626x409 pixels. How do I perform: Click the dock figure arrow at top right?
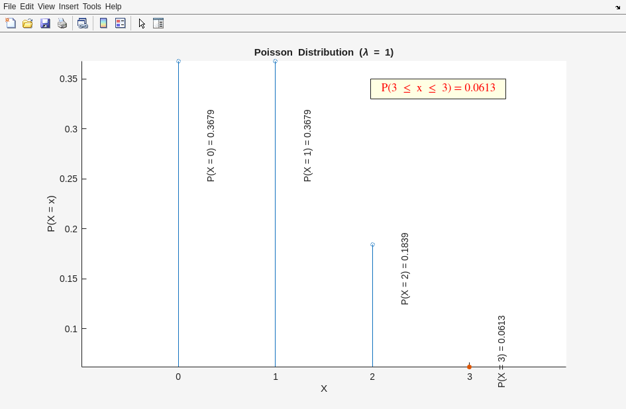tap(617, 7)
